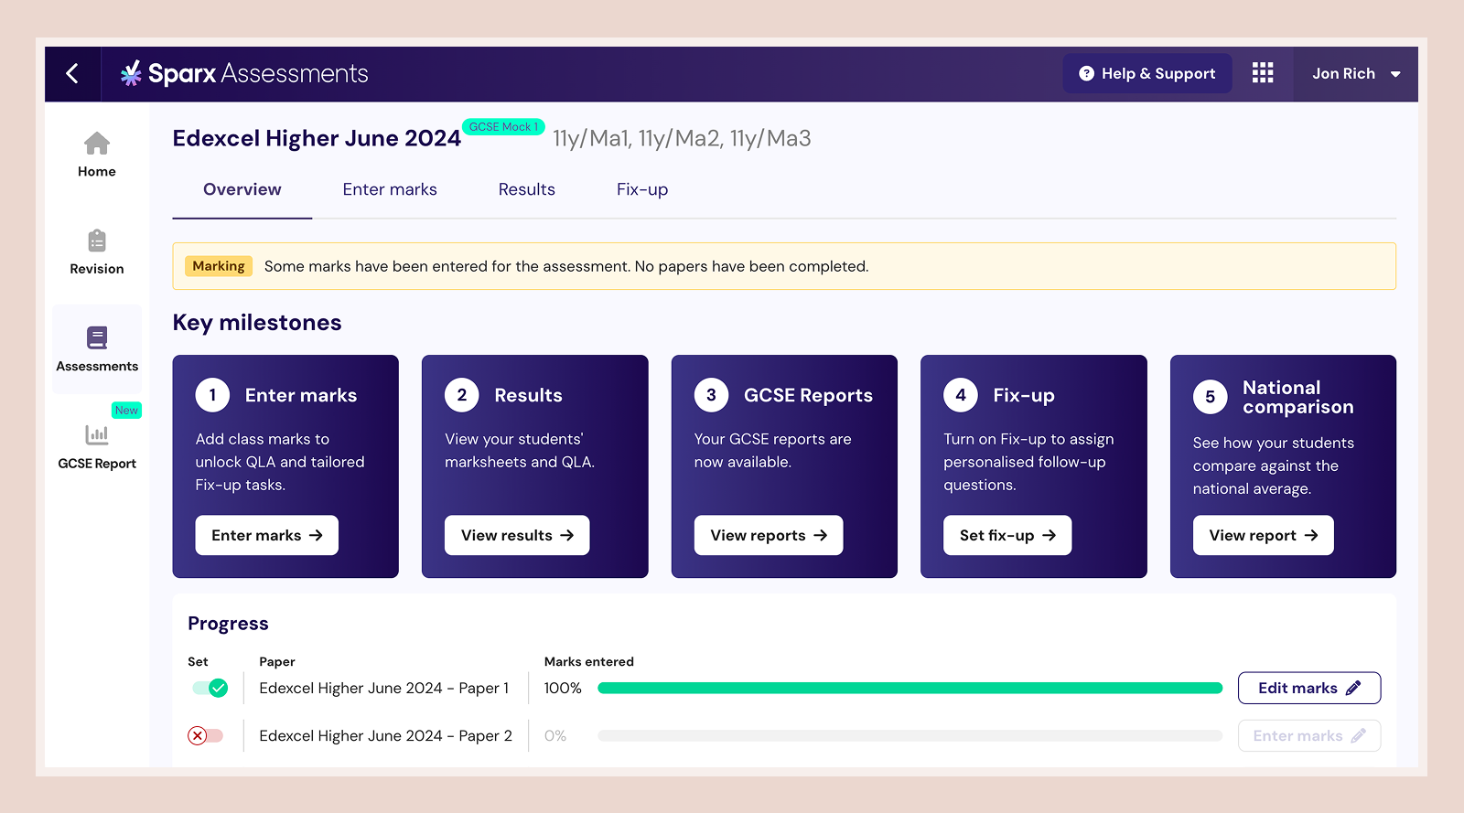
Task: Click the Enter marks button in milestone 1
Action: pos(267,535)
